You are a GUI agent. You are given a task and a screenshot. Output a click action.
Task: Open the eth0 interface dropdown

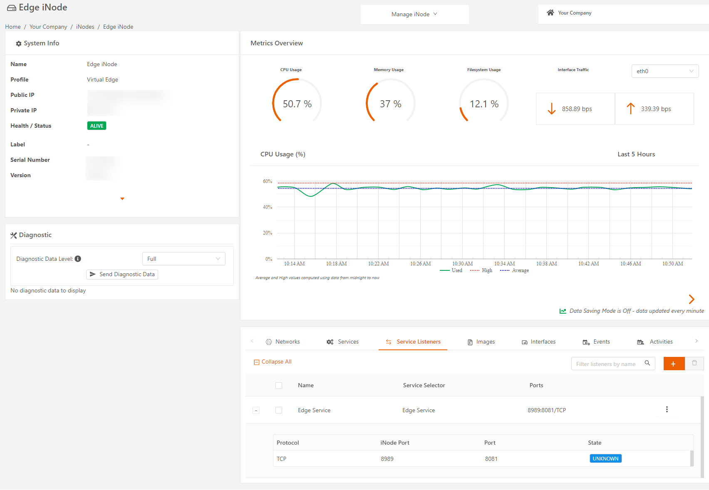(665, 71)
